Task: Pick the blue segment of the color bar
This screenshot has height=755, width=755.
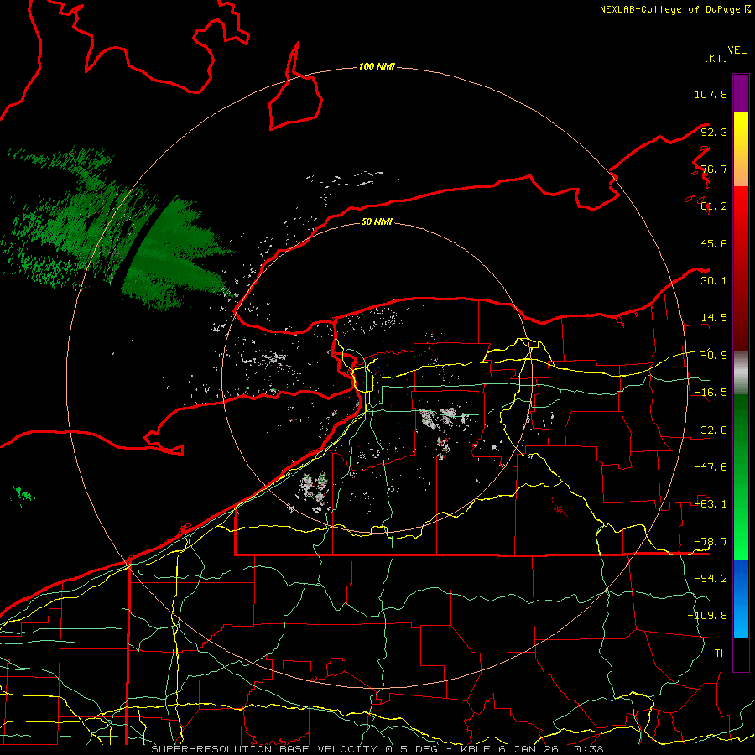Action: coord(741,598)
